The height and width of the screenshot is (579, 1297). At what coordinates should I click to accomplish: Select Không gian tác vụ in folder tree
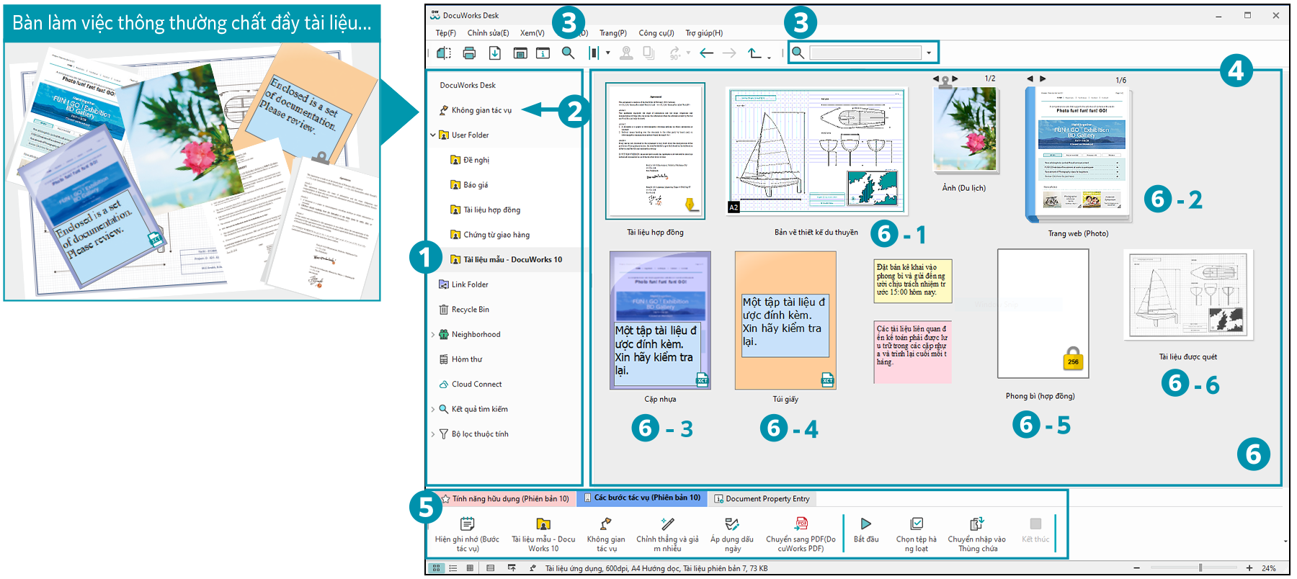click(x=481, y=110)
